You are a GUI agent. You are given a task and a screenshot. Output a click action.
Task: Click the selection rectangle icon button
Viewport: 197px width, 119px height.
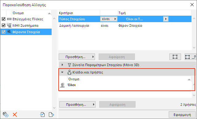point(175,57)
